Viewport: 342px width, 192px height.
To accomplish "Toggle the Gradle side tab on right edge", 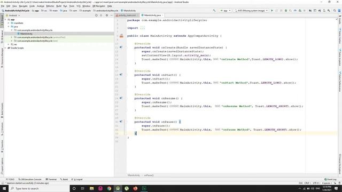I will coord(340,20).
